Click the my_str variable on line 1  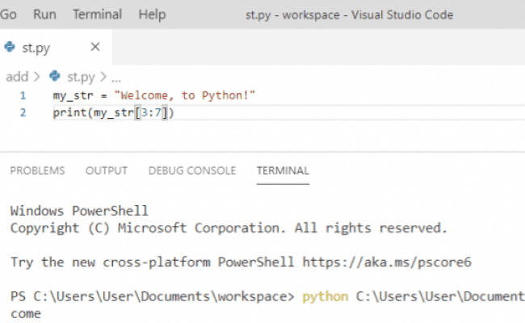coord(73,96)
